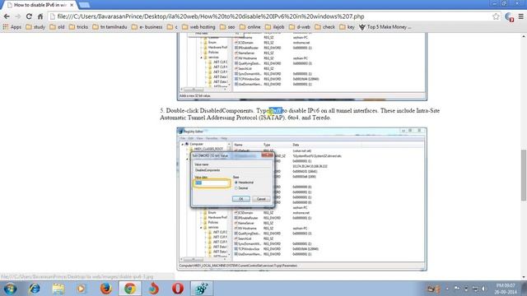Open the 'ilajob' bookmarks folder
This screenshot has height=296, width=527.
pos(274,27)
